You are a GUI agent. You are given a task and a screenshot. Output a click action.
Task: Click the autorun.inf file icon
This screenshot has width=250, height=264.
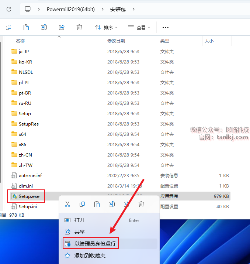pyautogui.click(x=14, y=176)
